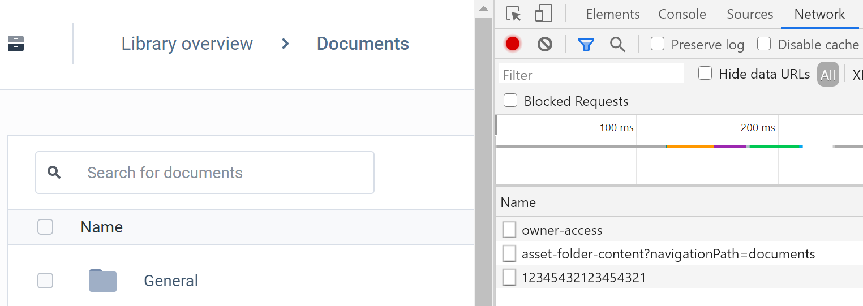Switch to the Console tab
This screenshot has width=863, height=306.
(x=682, y=14)
